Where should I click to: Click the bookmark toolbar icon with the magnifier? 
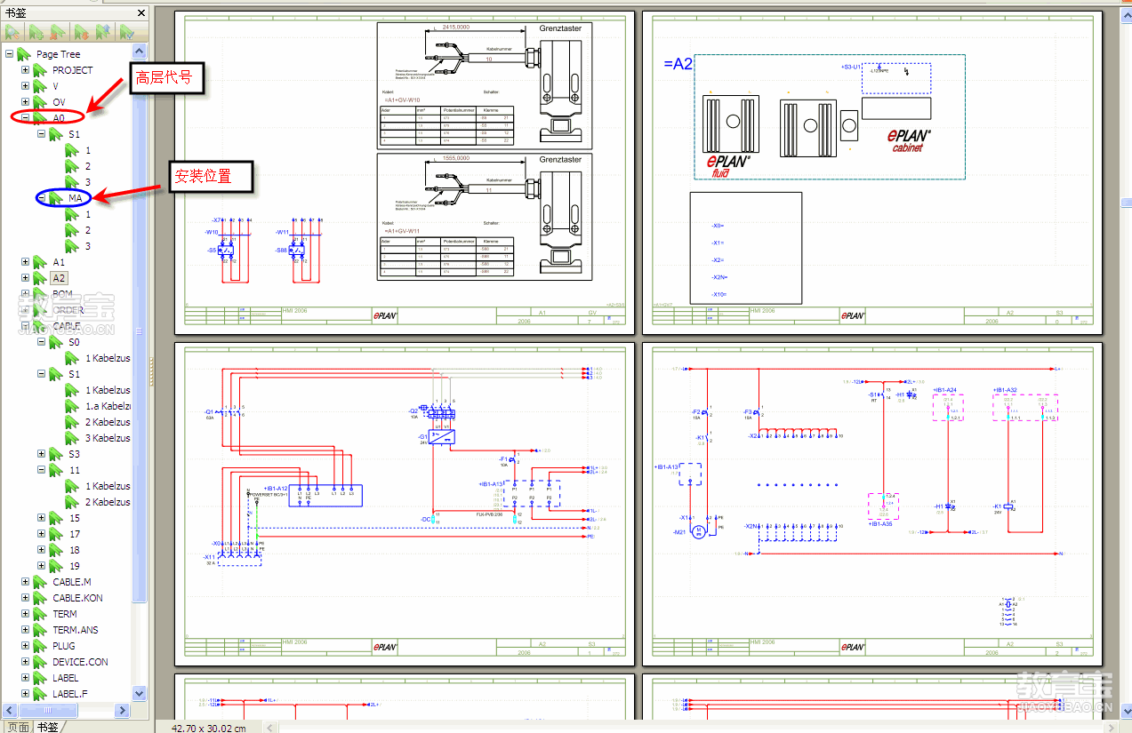[12, 32]
